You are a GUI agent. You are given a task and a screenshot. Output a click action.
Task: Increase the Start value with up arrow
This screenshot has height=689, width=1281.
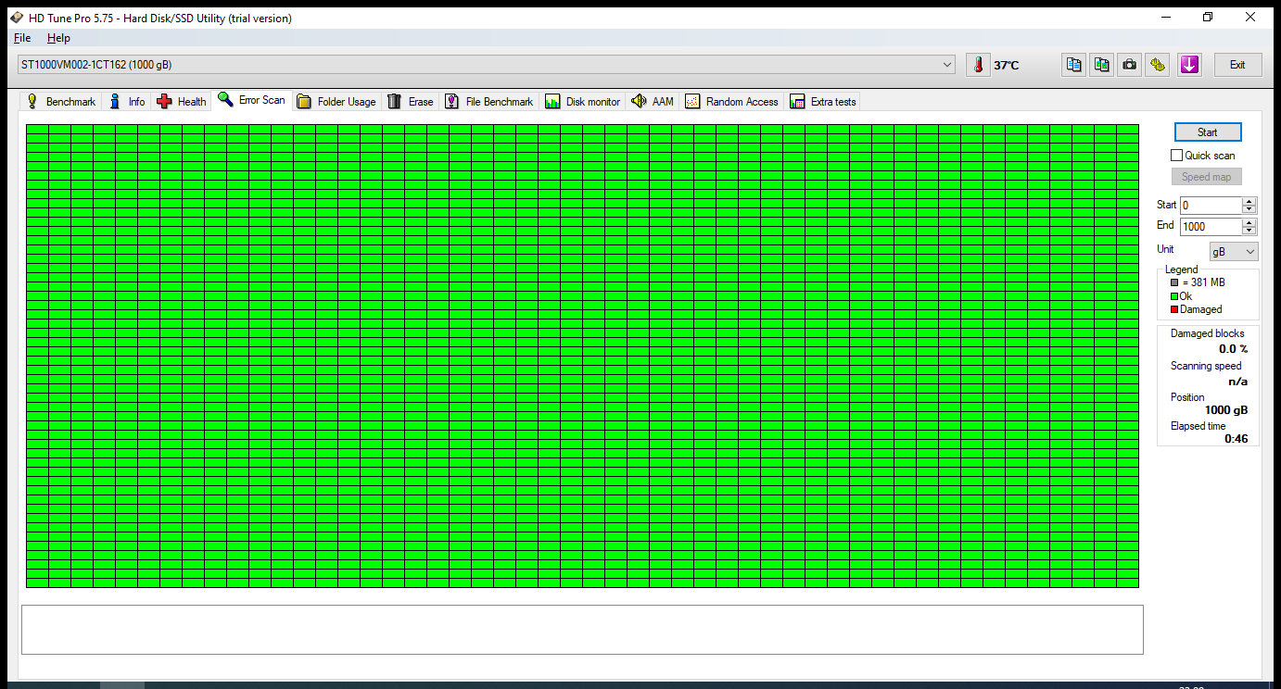[x=1249, y=201]
